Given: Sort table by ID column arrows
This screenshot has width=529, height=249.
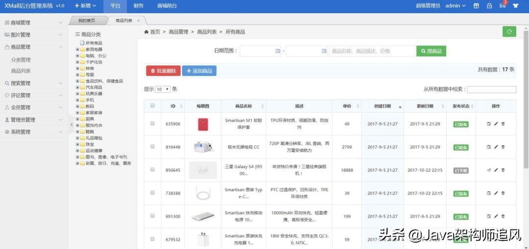Looking at the screenshot, I should point(181,106).
